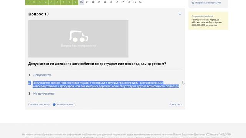Choose answer 3 Не допускается
The width and height of the screenshot is (246, 138).
click(x=44, y=94)
